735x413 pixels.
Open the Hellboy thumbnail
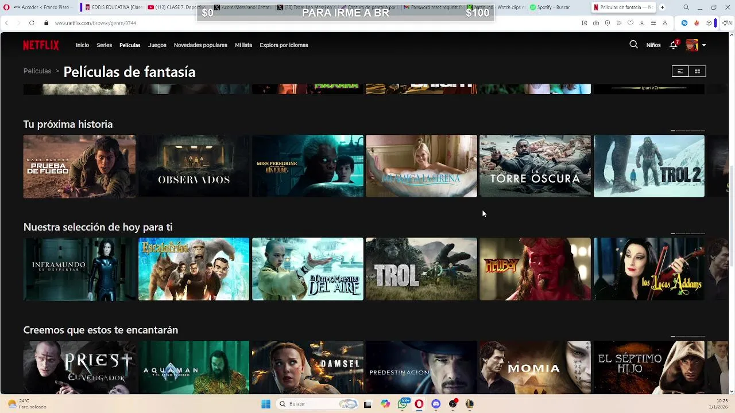pyautogui.click(x=535, y=269)
